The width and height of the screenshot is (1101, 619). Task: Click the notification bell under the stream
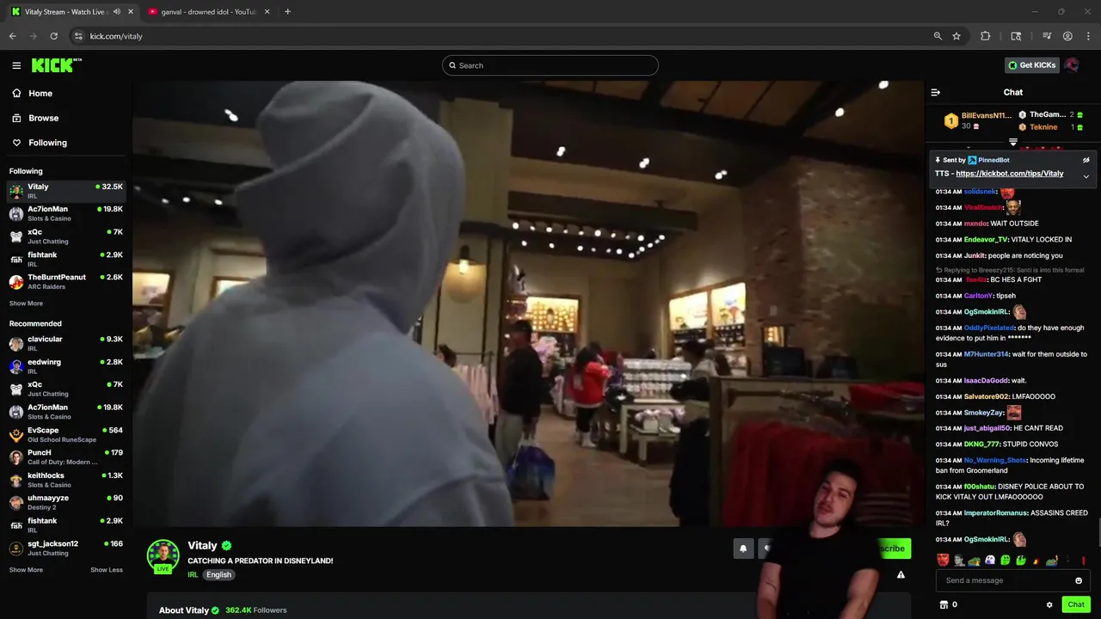point(743,549)
